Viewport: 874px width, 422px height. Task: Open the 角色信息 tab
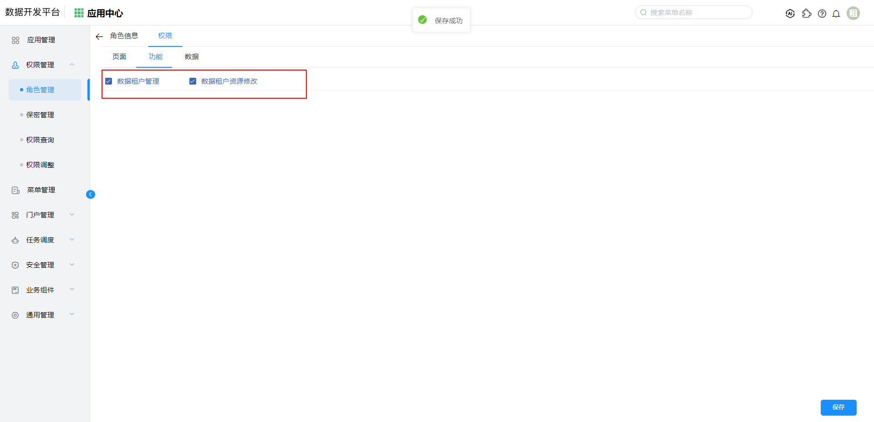pyautogui.click(x=124, y=36)
